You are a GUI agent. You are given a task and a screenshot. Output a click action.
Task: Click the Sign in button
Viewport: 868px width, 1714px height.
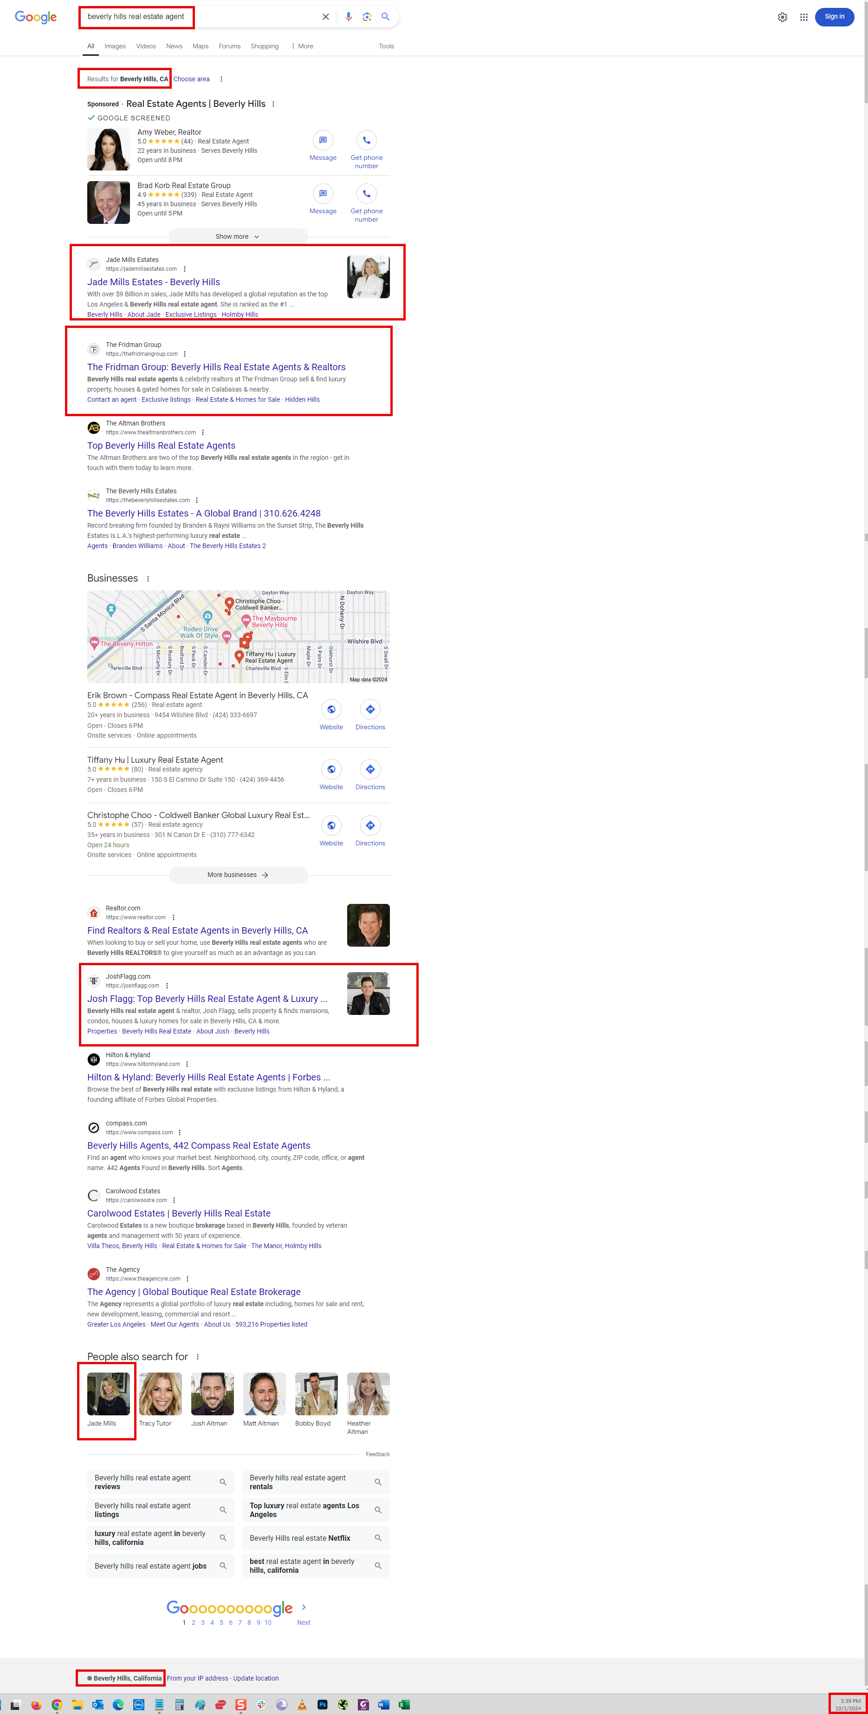click(834, 17)
